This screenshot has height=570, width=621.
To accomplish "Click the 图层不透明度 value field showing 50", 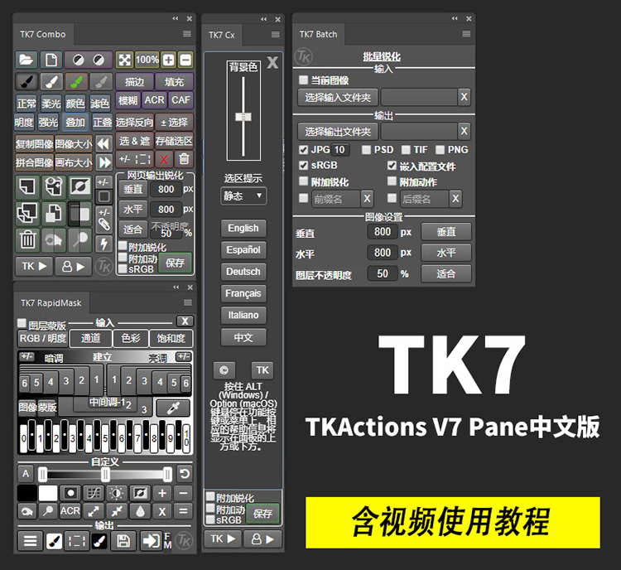I will point(383,273).
